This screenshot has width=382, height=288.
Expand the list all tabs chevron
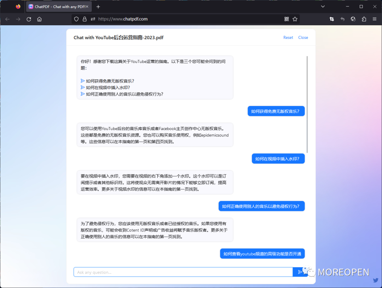pos(323,7)
